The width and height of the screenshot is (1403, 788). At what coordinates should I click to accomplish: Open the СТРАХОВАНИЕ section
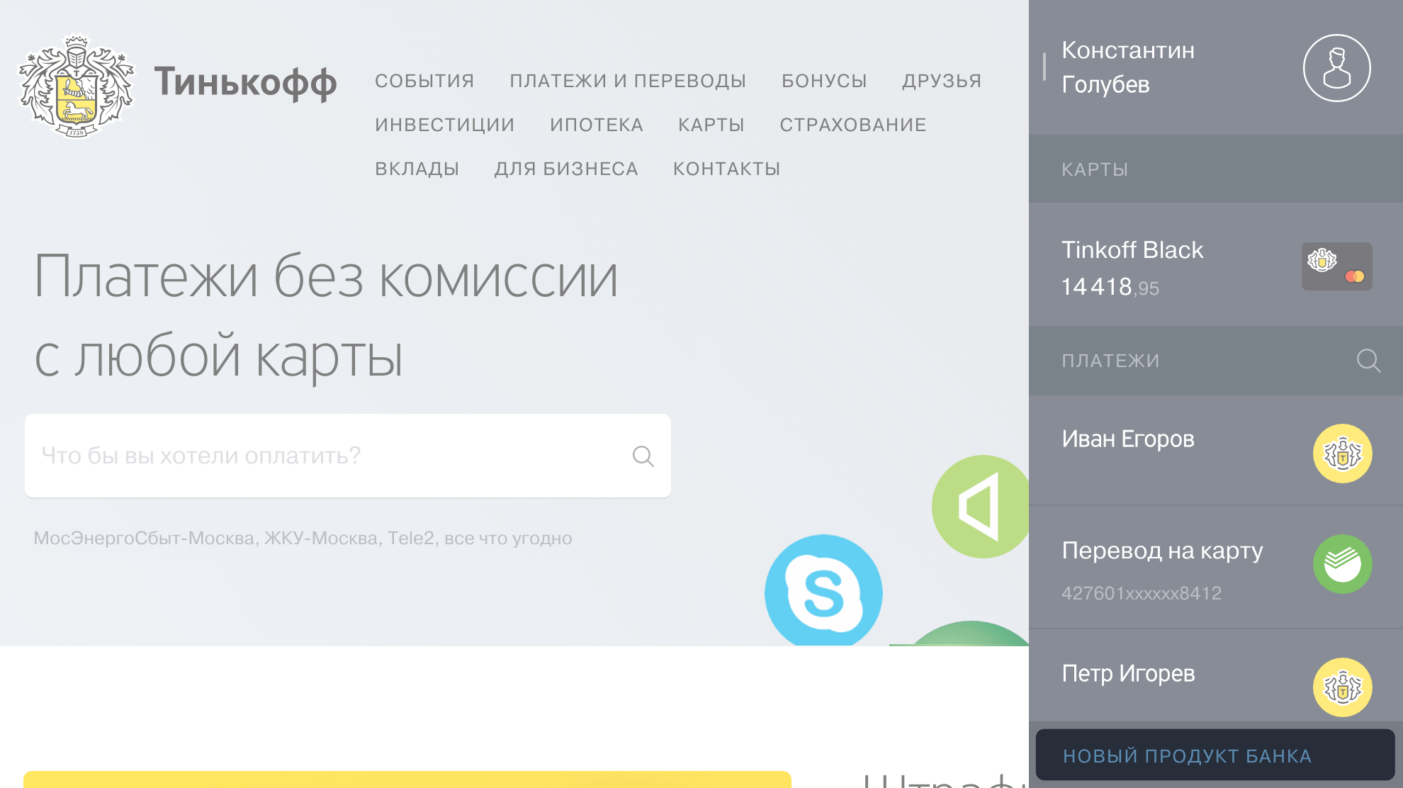click(x=853, y=125)
